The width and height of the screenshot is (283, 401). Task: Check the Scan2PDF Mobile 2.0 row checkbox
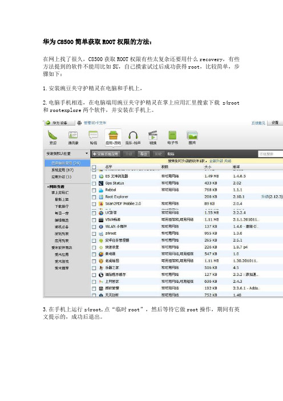point(94,204)
